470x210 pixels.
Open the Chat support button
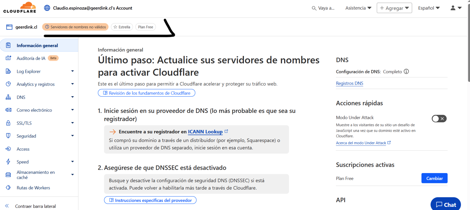coord(446,205)
